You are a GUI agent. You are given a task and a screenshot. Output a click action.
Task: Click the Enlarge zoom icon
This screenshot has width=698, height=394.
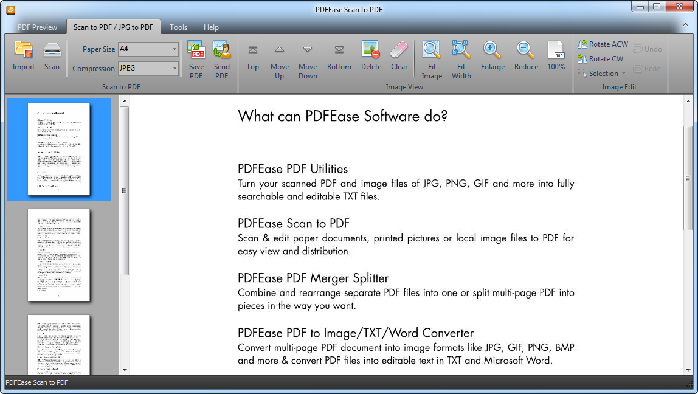coord(492,50)
